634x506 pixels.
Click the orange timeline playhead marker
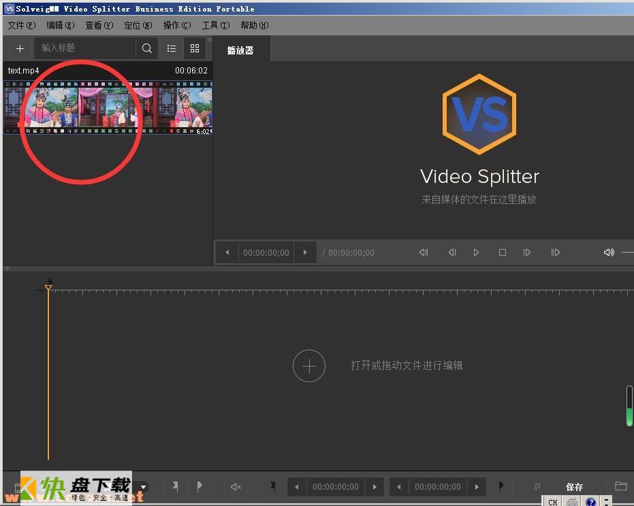(48, 287)
